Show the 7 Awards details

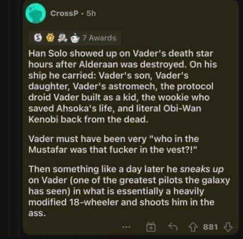(99, 38)
